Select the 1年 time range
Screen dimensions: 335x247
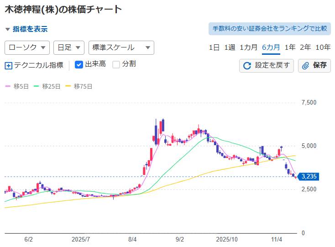[x=290, y=47]
